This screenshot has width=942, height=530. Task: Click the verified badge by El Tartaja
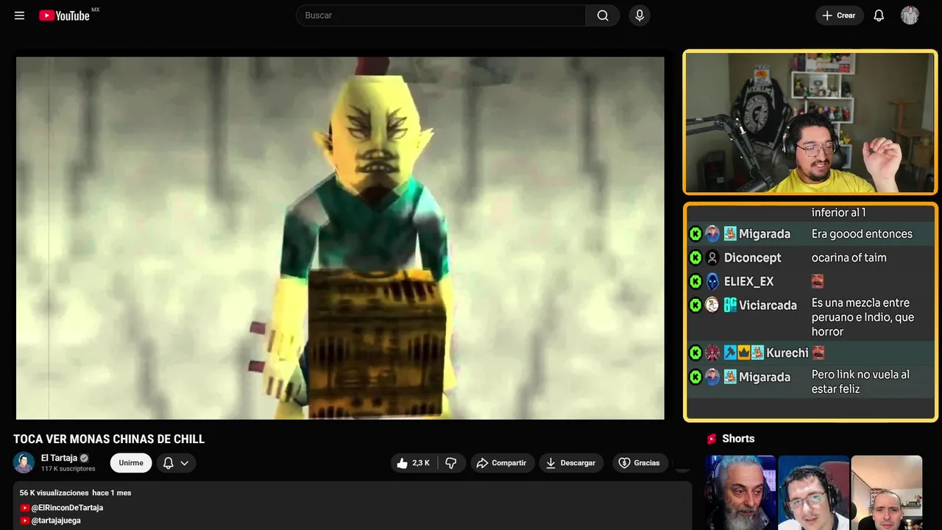pyautogui.click(x=85, y=458)
